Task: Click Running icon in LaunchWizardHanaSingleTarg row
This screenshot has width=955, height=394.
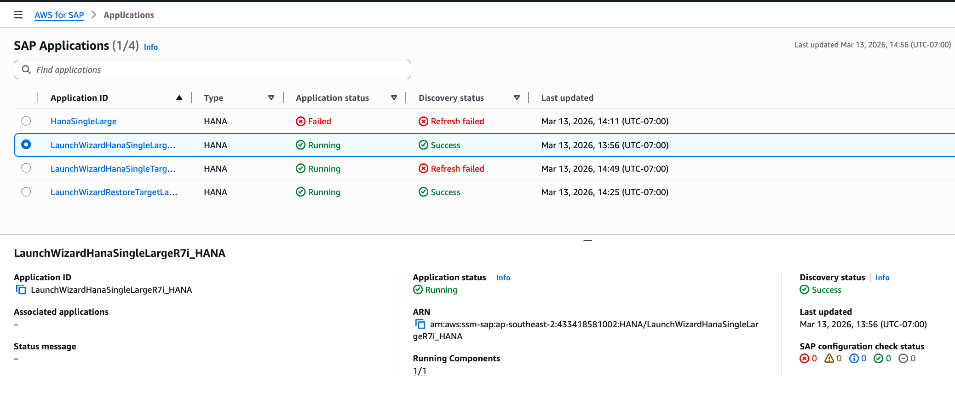Action: tap(300, 168)
